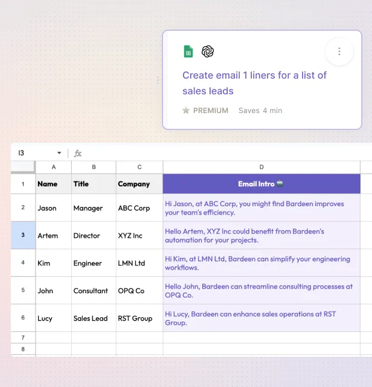
Task: Select column B header
Action: (94, 167)
